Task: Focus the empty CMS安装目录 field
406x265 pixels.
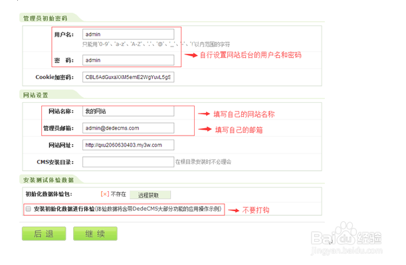Action: tap(128, 162)
